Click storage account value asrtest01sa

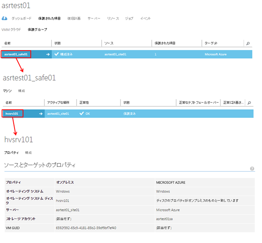164,219
